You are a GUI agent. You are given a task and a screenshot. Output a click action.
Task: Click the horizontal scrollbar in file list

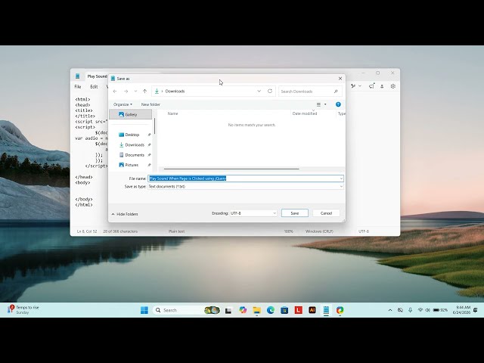(x=231, y=169)
